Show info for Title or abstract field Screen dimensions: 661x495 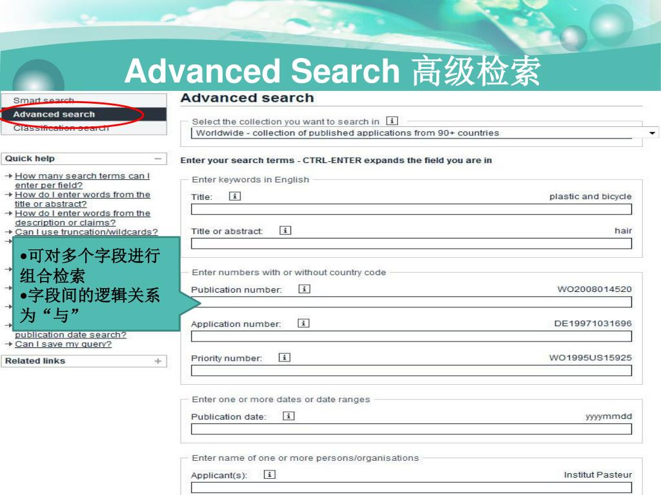(x=285, y=231)
